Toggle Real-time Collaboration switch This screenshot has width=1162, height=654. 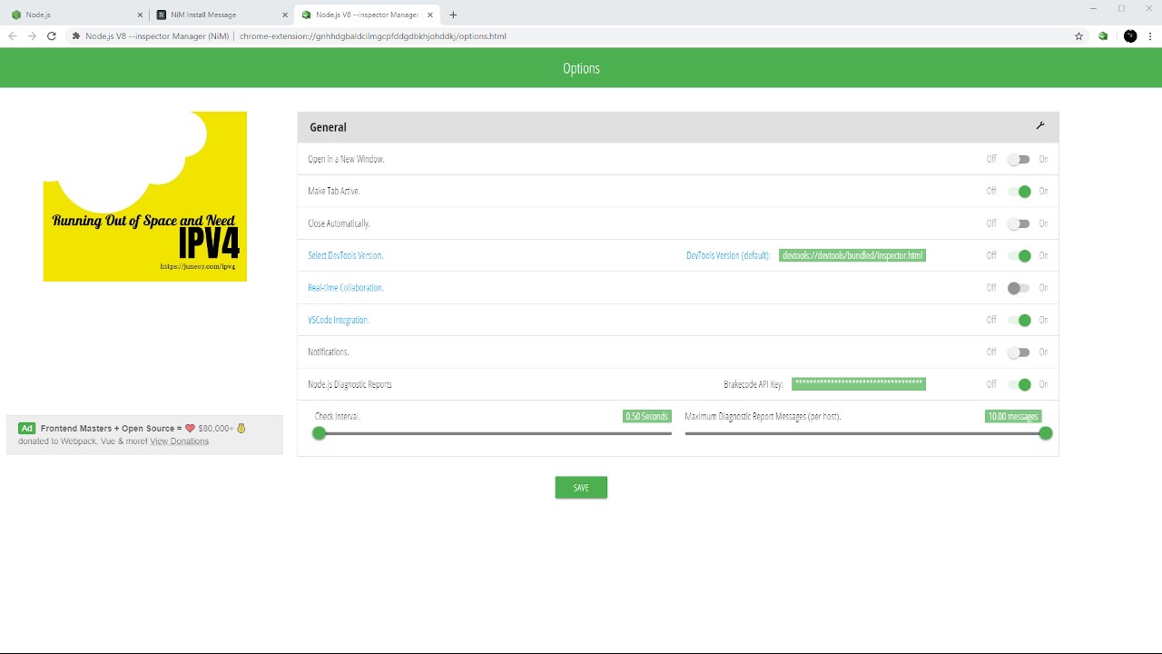point(1019,288)
